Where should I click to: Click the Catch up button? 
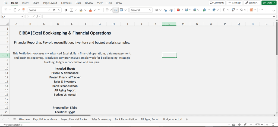click(x=235, y=3)
